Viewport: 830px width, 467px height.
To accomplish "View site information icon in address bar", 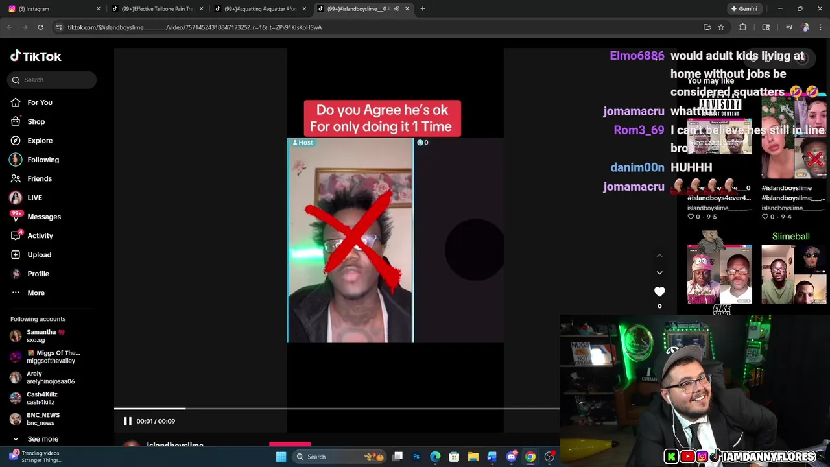I will (x=59, y=27).
